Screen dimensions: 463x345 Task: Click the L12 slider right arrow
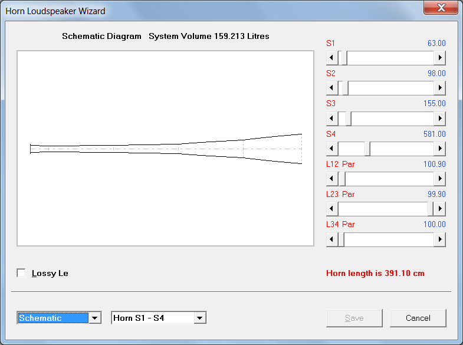pos(439,179)
